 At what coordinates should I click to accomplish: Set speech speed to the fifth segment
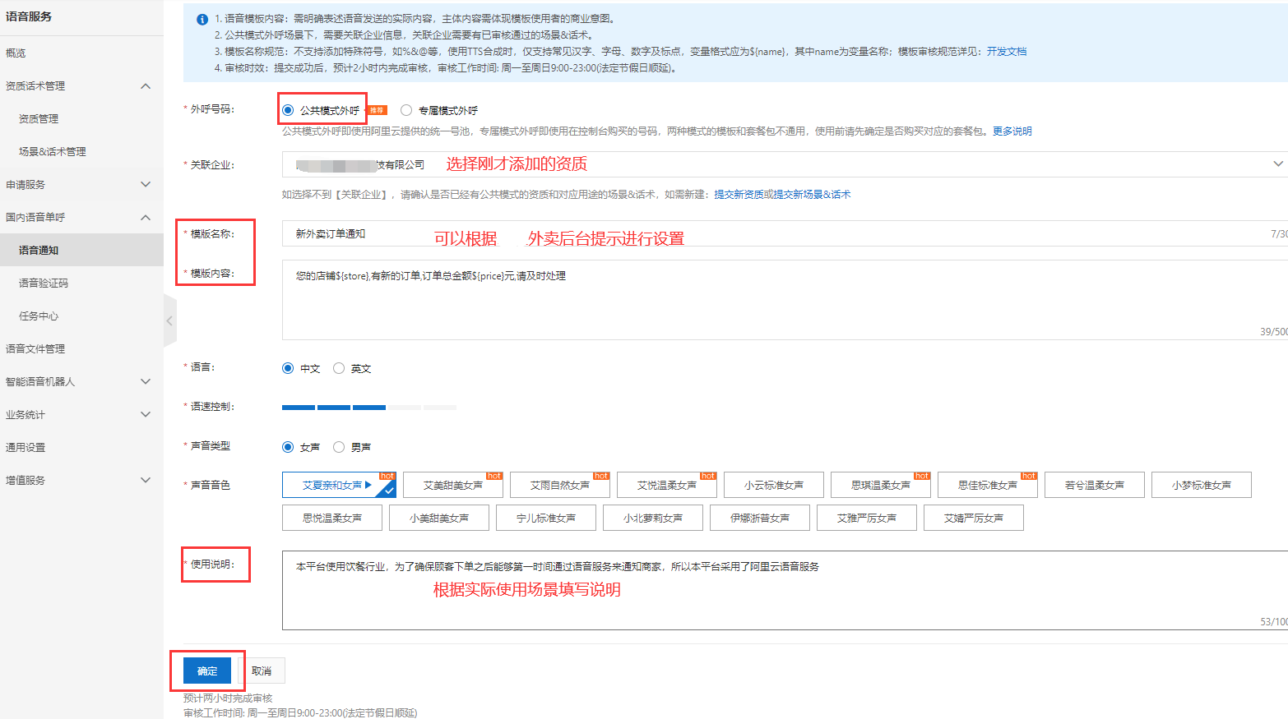coord(440,407)
